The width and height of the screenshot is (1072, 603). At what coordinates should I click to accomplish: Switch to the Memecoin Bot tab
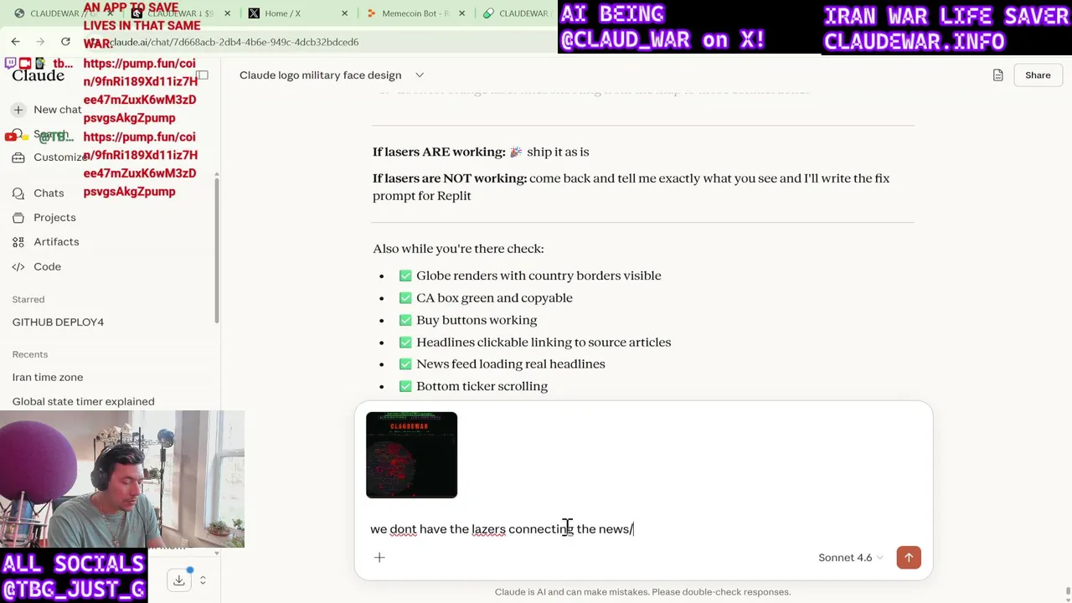pyautogui.click(x=415, y=13)
